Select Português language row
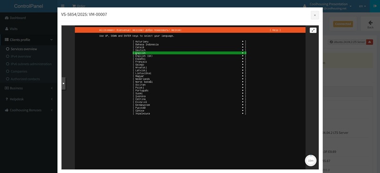Screen dimensions: 380x173 [x=189, y=91]
